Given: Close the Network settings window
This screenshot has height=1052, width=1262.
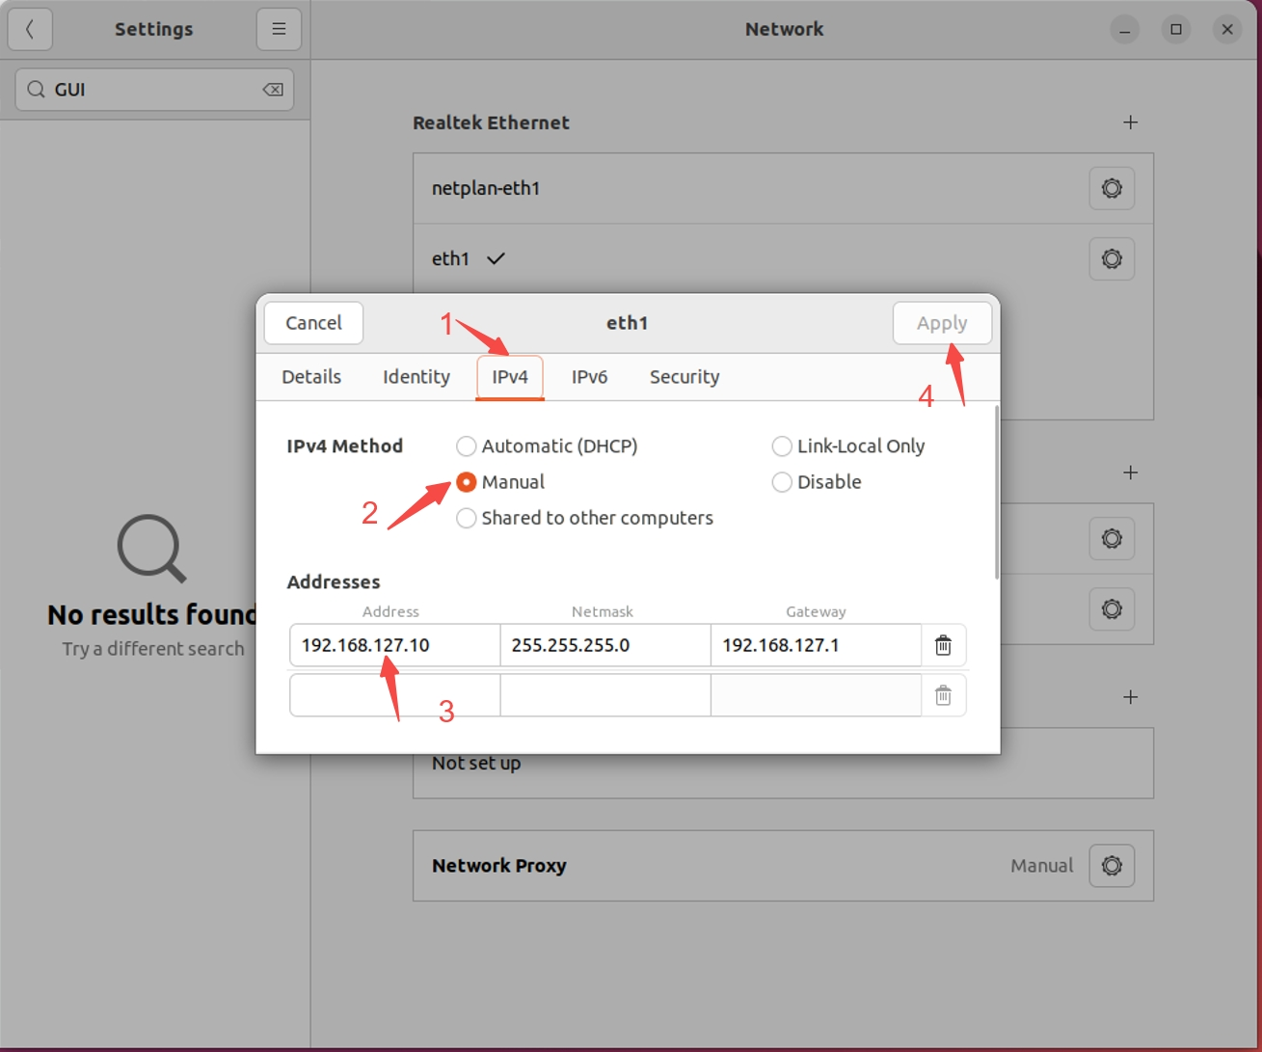Looking at the screenshot, I should click(1227, 29).
